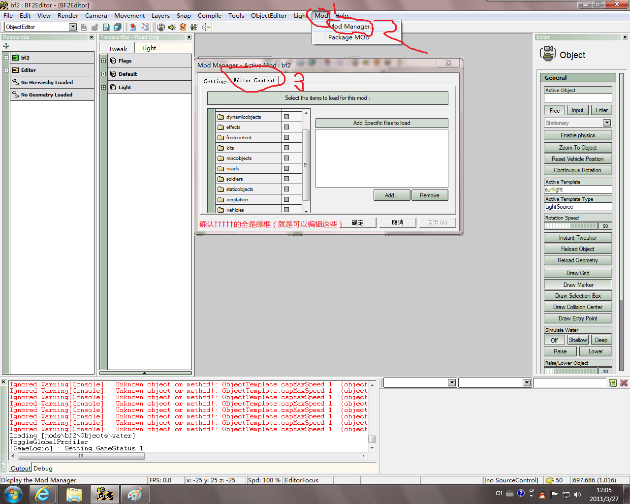The width and height of the screenshot is (630, 504).
Task: Open the Windows Start menu
Action: tap(13, 494)
